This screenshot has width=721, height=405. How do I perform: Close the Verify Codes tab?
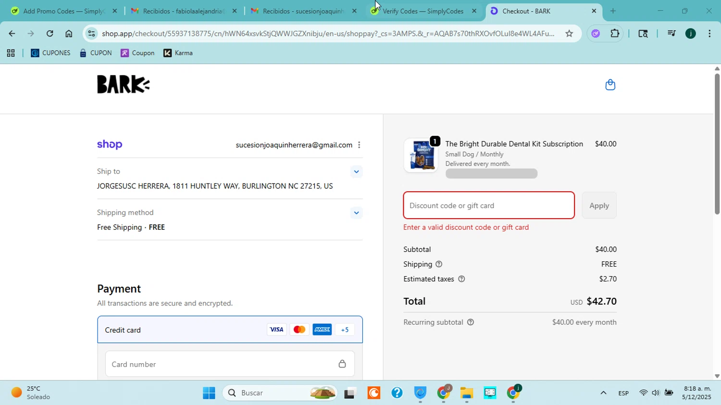[x=474, y=11]
